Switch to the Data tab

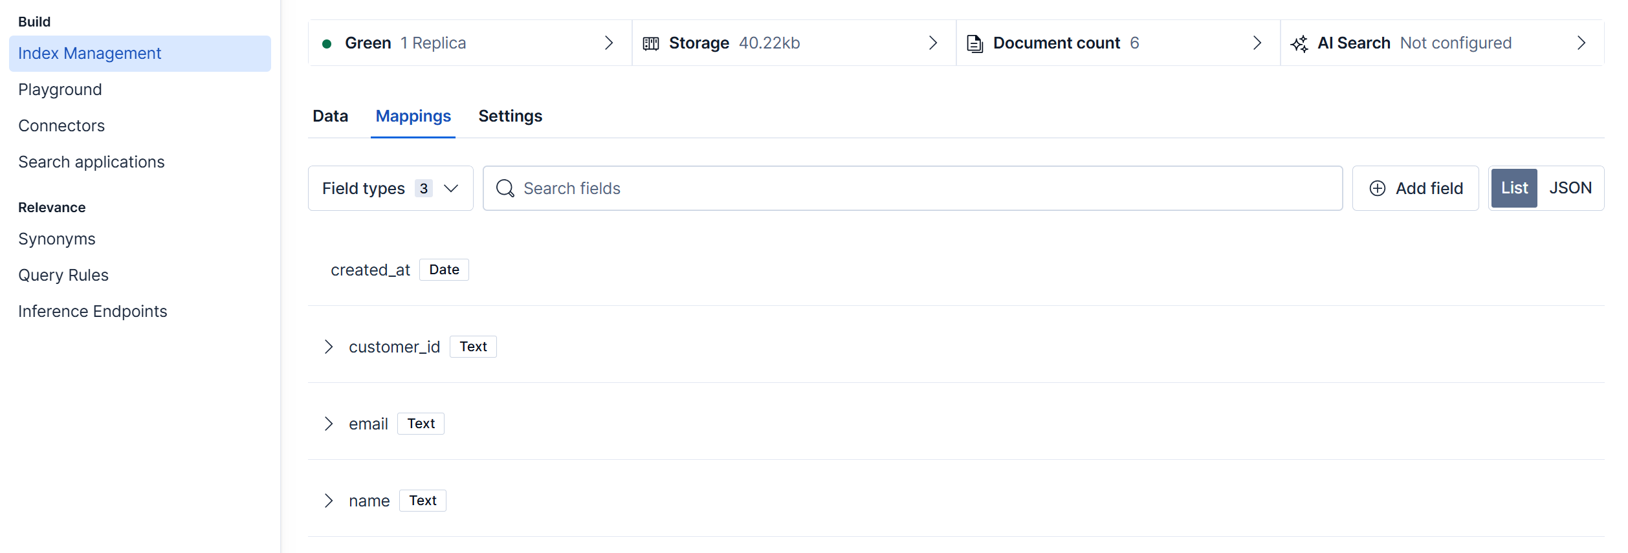pyautogui.click(x=331, y=116)
